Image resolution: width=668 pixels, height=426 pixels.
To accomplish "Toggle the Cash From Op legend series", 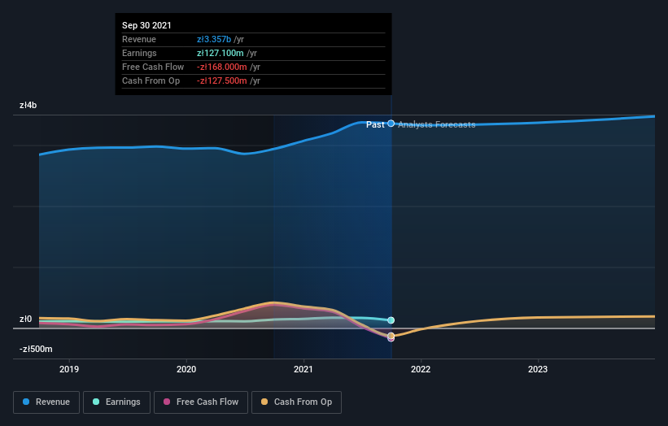I will pyautogui.click(x=296, y=402).
